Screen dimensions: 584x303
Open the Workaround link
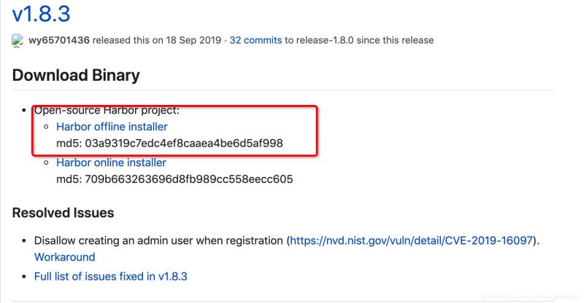point(64,257)
